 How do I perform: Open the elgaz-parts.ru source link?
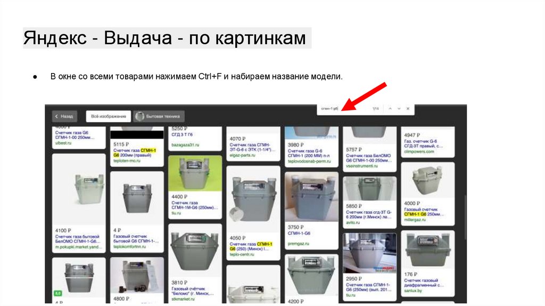(242, 155)
